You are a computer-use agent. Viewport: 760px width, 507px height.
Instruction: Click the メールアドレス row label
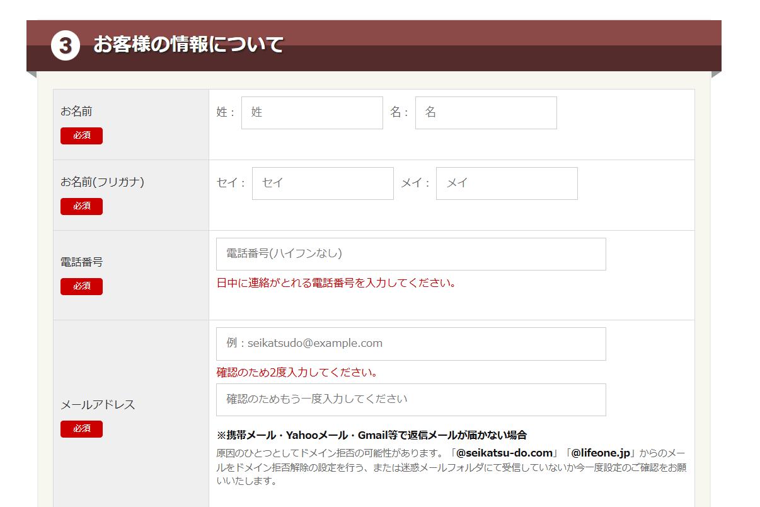pos(98,405)
